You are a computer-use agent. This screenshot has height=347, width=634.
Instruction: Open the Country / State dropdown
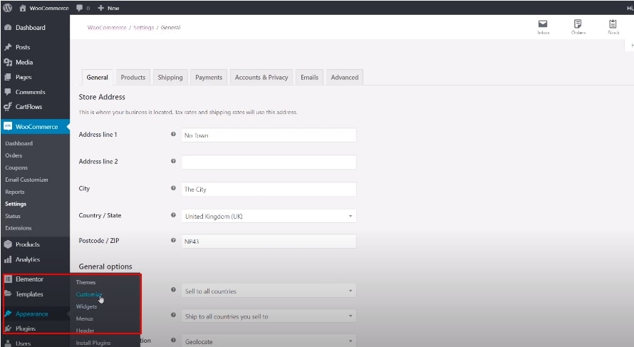[x=269, y=216]
